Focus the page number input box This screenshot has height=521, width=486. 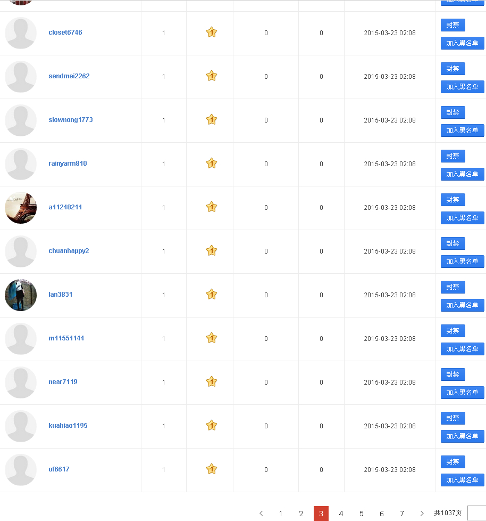[x=477, y=513]
